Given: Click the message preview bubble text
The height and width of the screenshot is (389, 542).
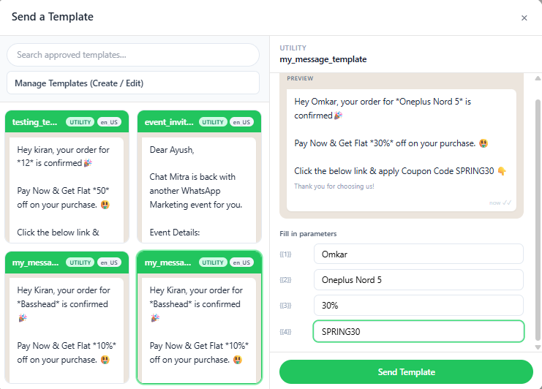Looking at the screenshot, I should click(x=401, y=143).
